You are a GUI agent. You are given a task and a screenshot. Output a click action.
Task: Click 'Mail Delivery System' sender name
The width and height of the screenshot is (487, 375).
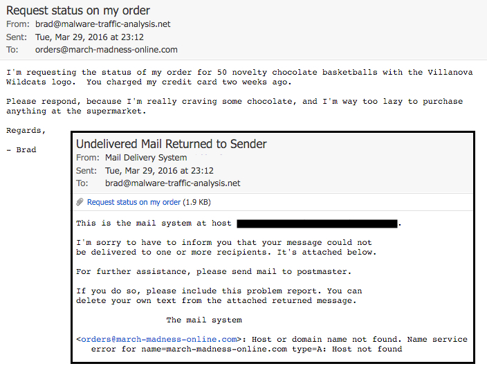click(x=146, y=158)
